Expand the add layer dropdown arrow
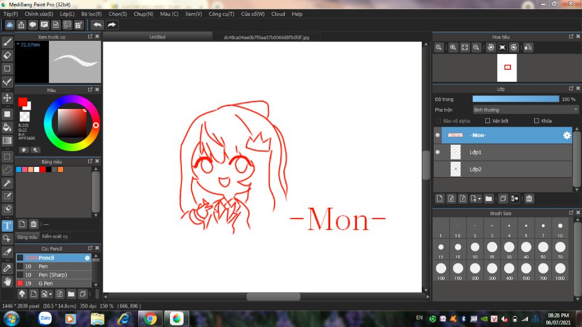 coord(480,199)
